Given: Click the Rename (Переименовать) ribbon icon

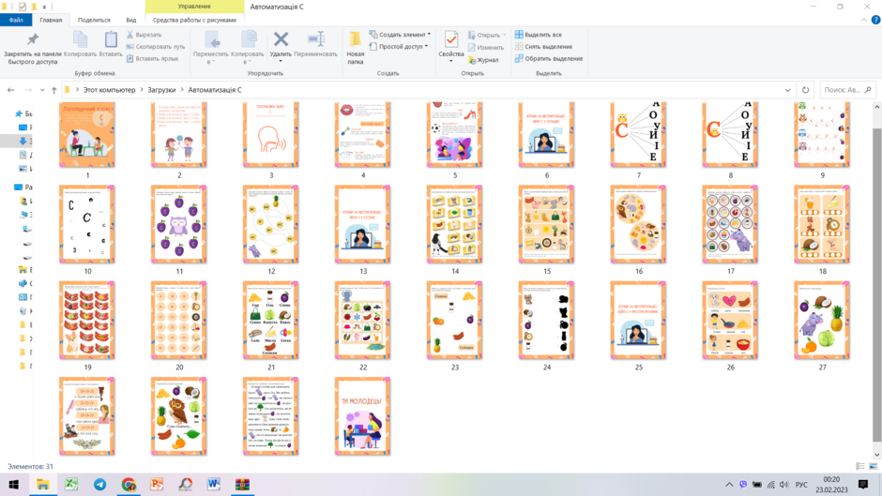Looking at the screenshot, I should (315, 38).
